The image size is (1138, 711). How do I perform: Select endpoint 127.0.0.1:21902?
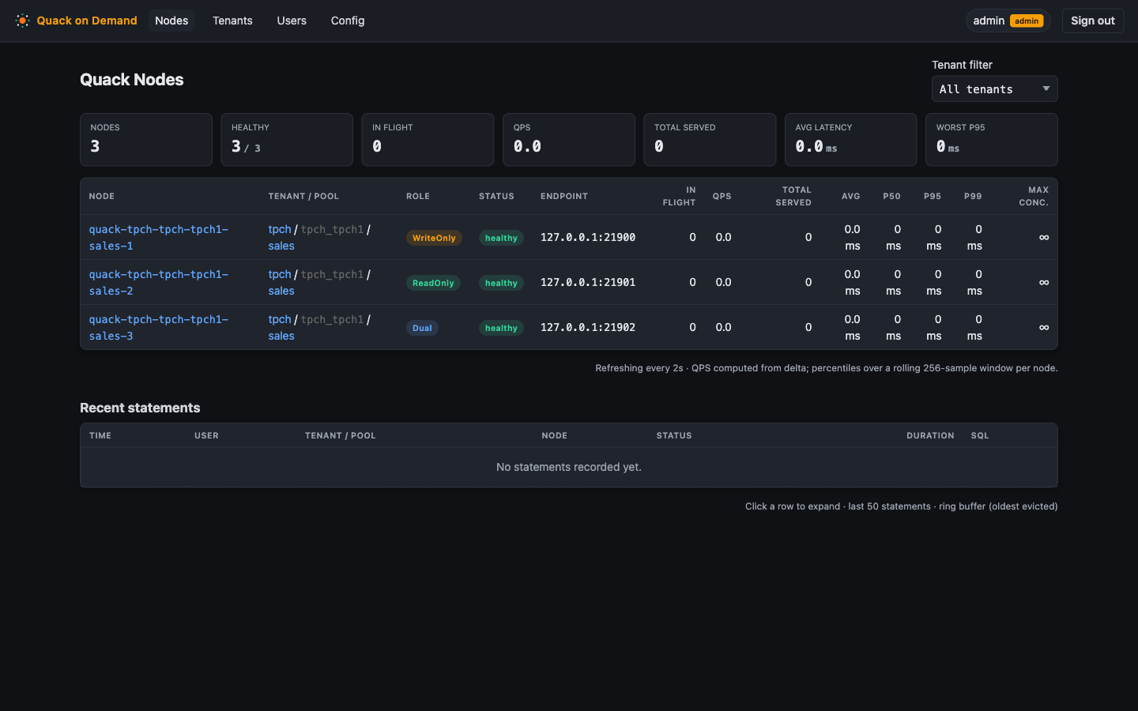[588, 327]
